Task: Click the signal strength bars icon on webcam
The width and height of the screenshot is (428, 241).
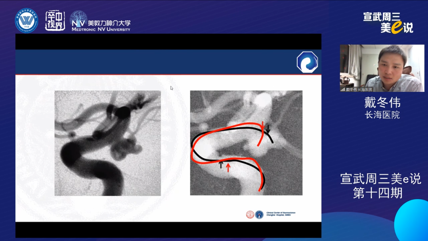Action: (342, 89)
